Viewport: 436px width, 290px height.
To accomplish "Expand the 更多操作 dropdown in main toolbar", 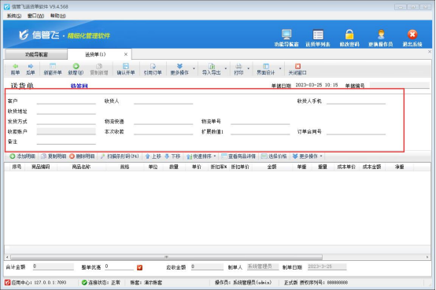I will [194, 68].
